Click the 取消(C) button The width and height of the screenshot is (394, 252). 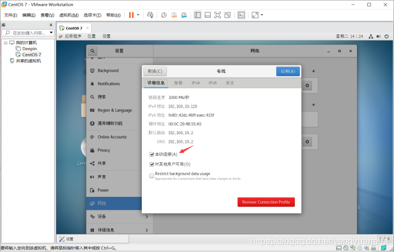coord(155,72)
